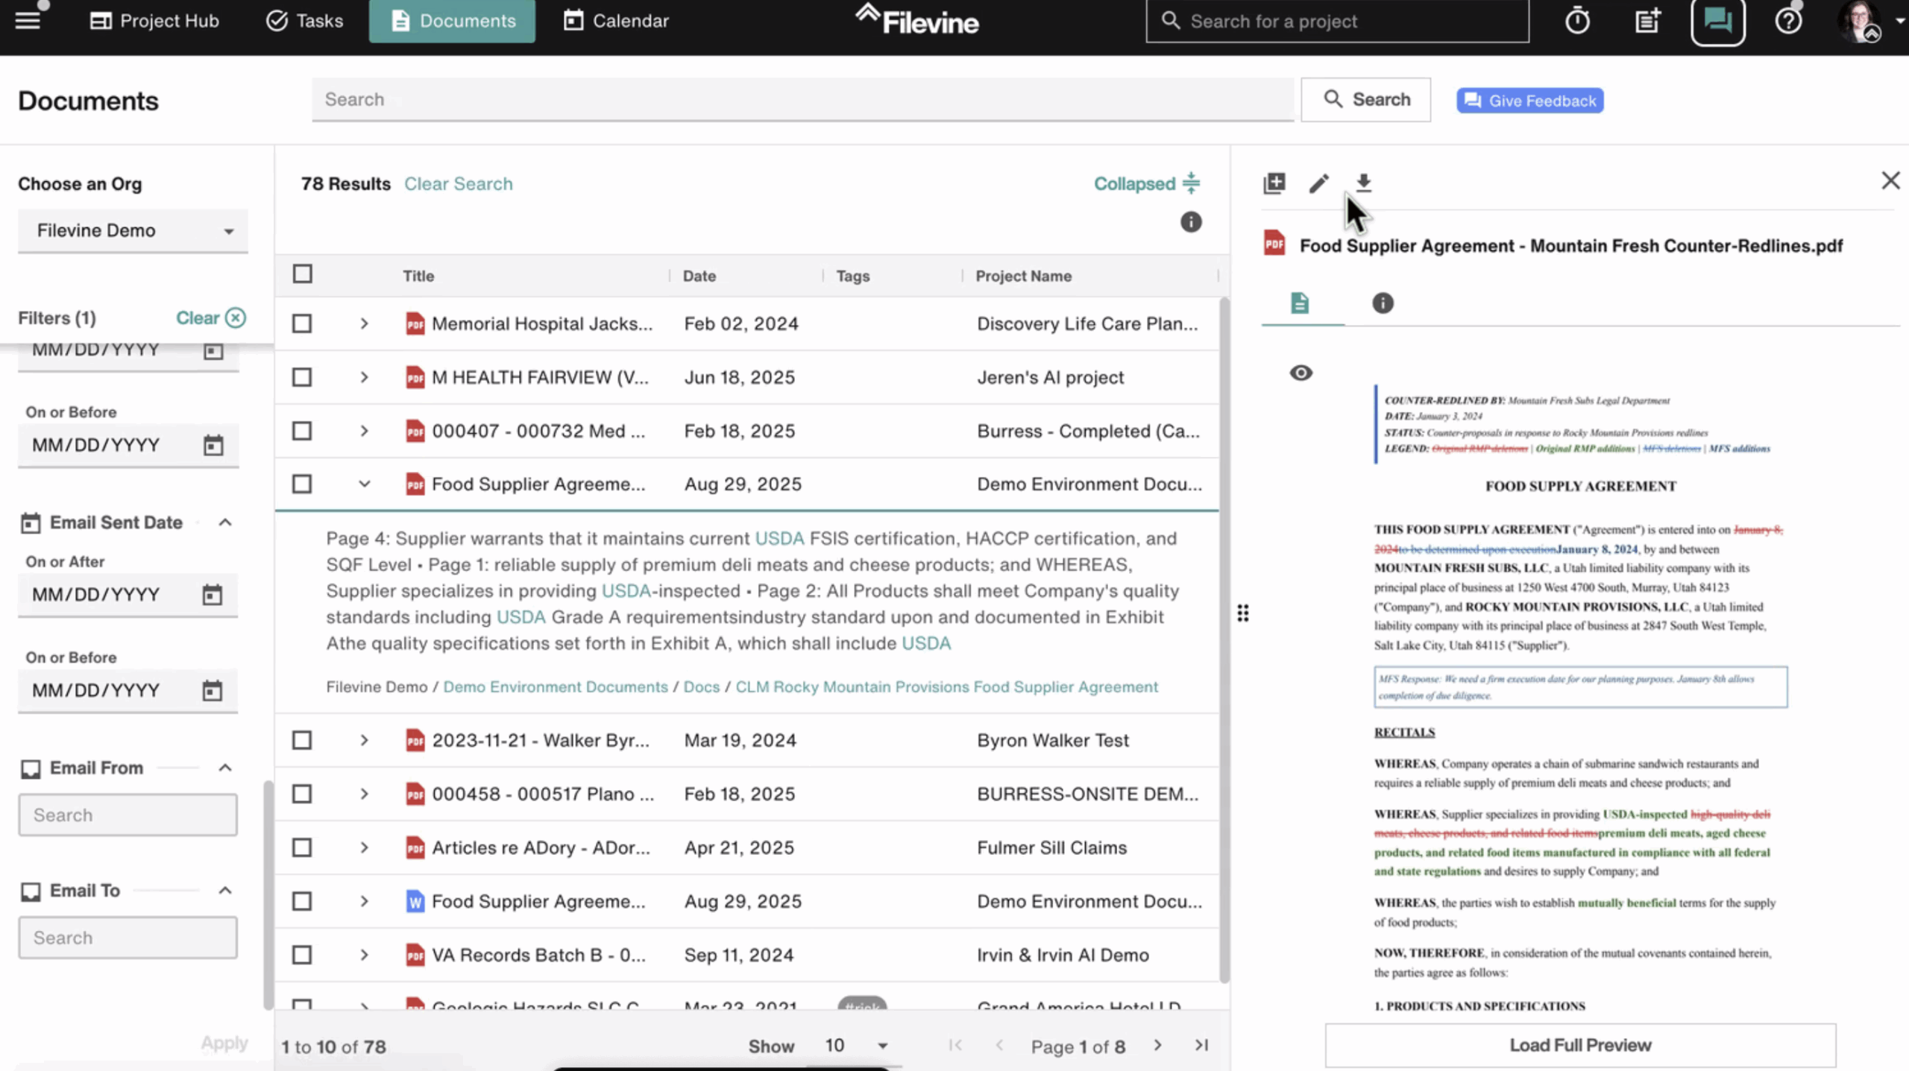The height and width of the screenshot is (1071, 1909).
Task: Click the Email From search field
Action: [x=128, y=815]
